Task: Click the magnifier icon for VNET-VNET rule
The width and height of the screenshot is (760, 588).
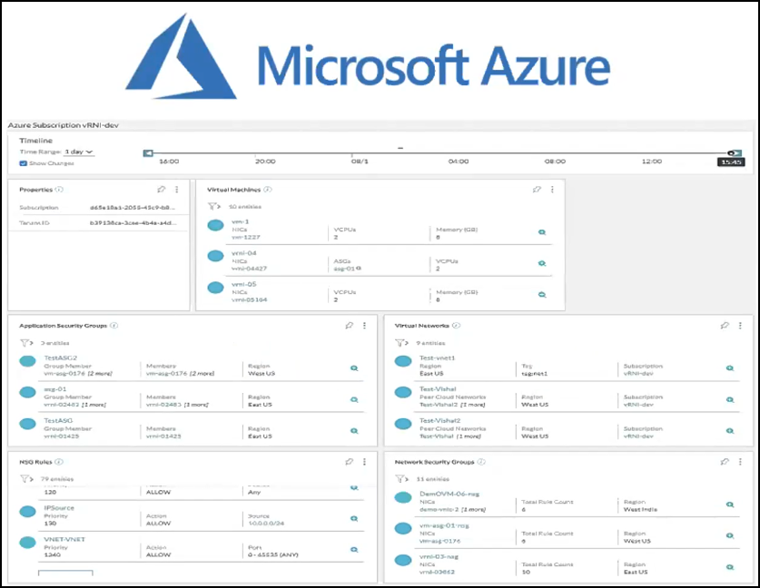Action: point(354,549)
